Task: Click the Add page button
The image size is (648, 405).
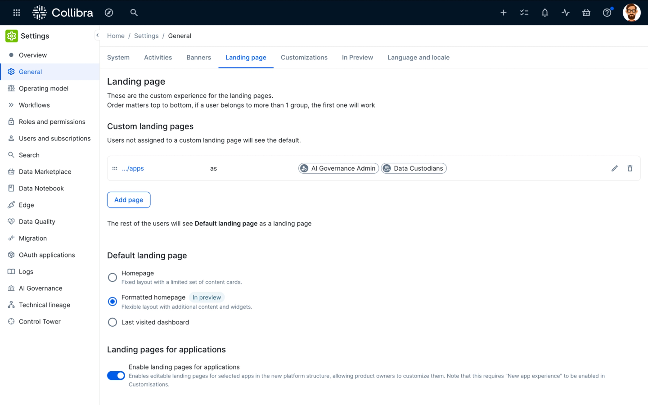Action: pos(129,200)
